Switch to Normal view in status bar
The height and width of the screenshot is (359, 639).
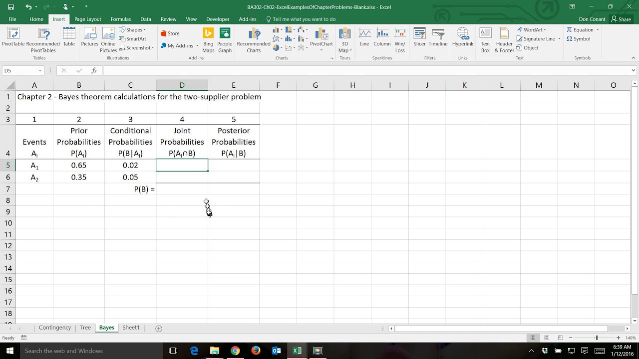(x=533, y=338)
